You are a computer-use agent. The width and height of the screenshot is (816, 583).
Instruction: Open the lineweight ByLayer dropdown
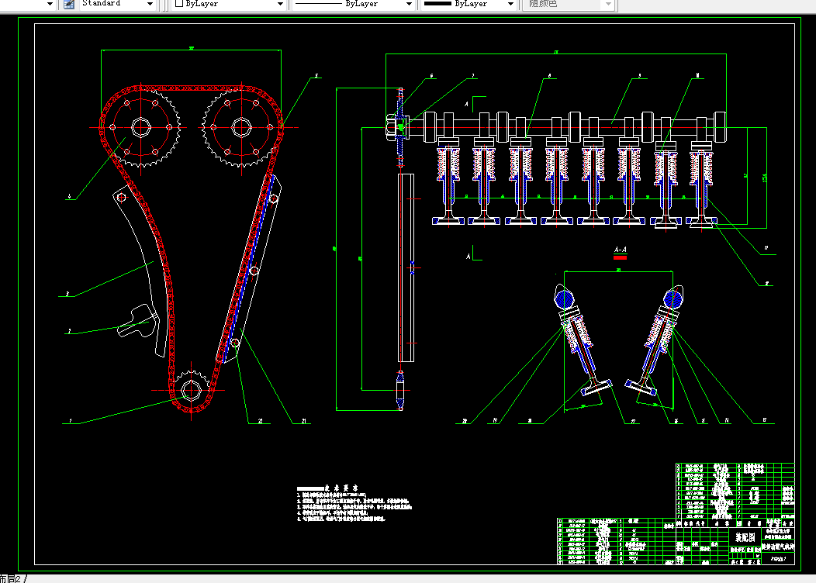(x=510, y=4)
